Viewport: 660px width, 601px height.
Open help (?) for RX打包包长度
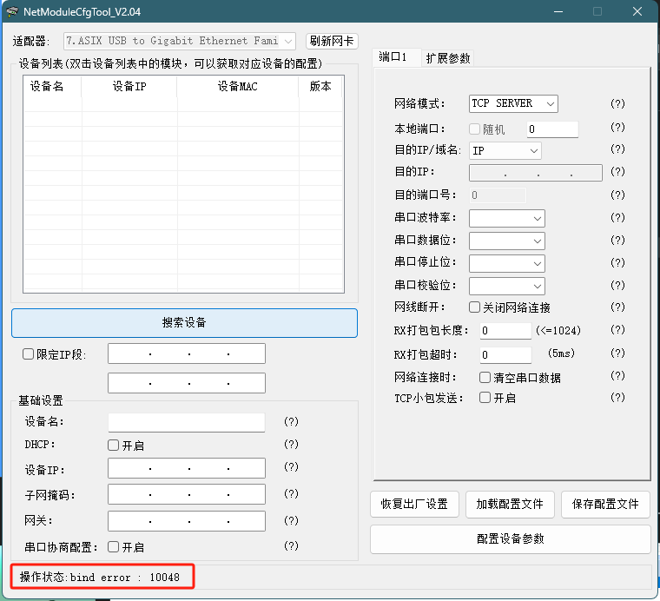pos(617,329)
